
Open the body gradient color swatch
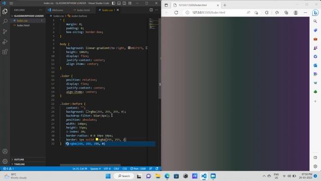click(x=129, y=48)
